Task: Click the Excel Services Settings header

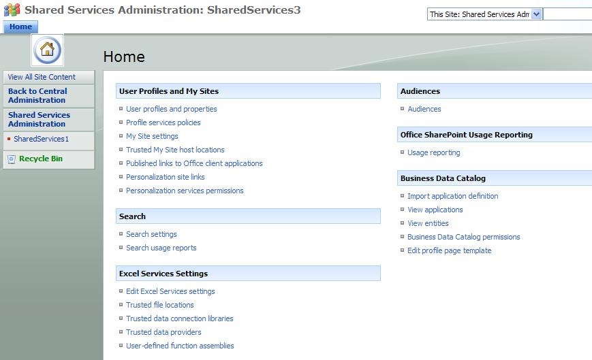Action: pos(248,274)
